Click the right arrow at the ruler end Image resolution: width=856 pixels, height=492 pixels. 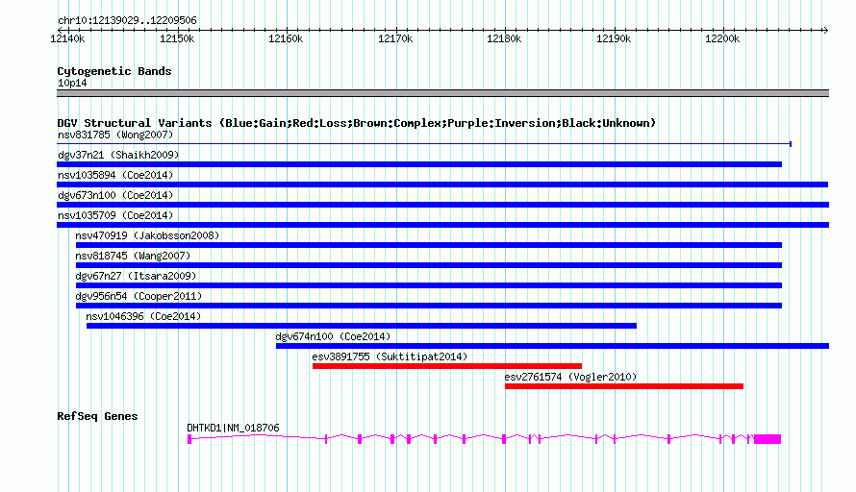coord(825,30)
